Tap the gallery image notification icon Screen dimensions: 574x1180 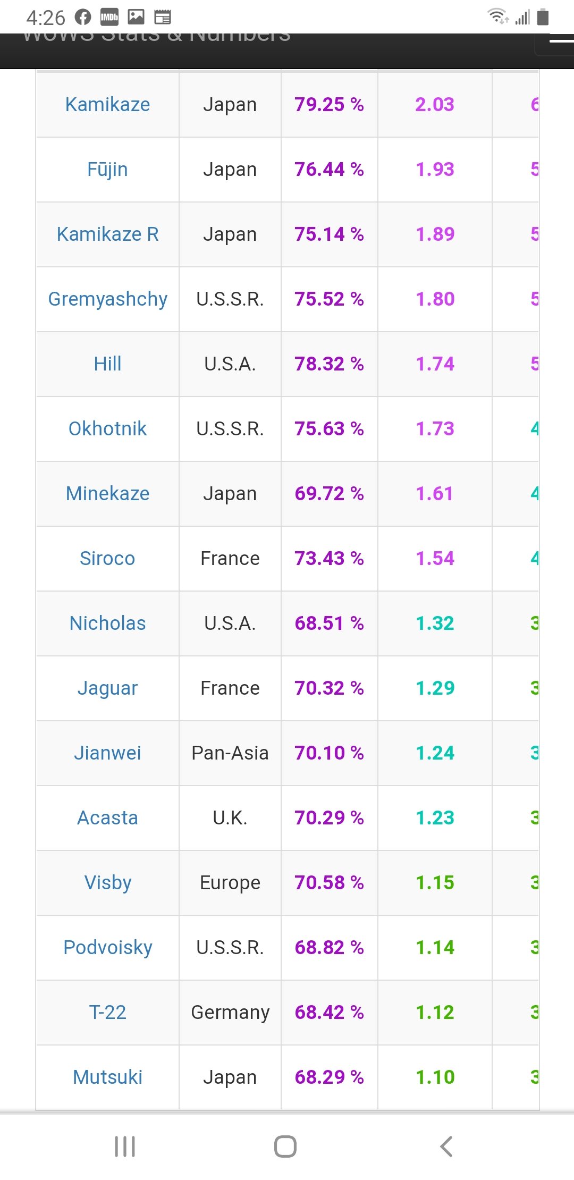pyautogui.click(x=136, y=18)
